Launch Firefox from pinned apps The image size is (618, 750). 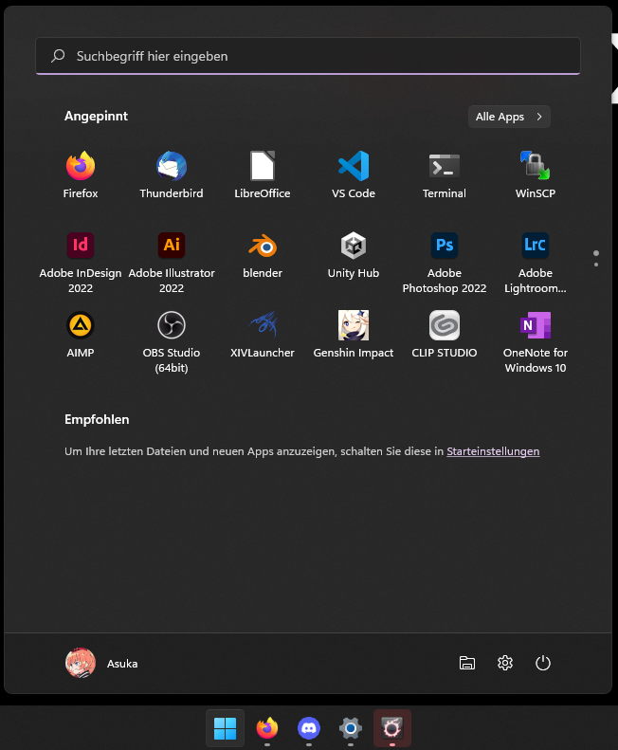point(81,175)
